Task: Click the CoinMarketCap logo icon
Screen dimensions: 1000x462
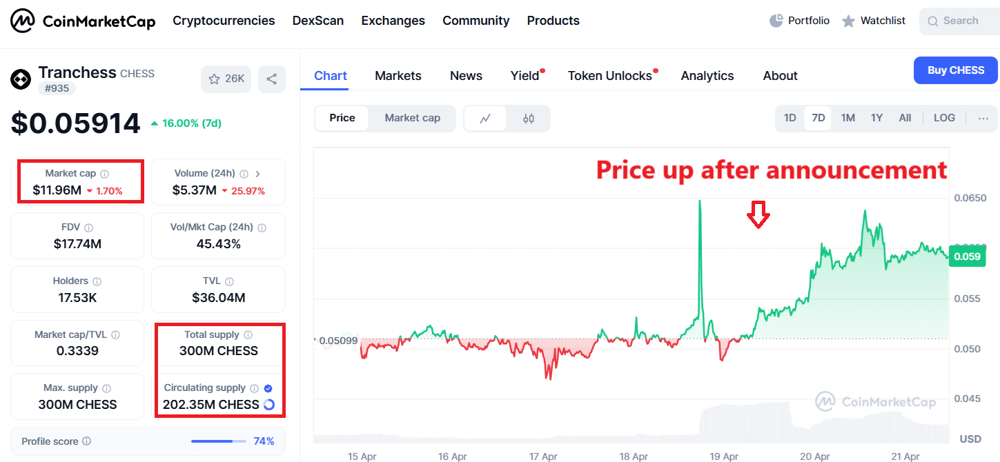Action: 23,21
